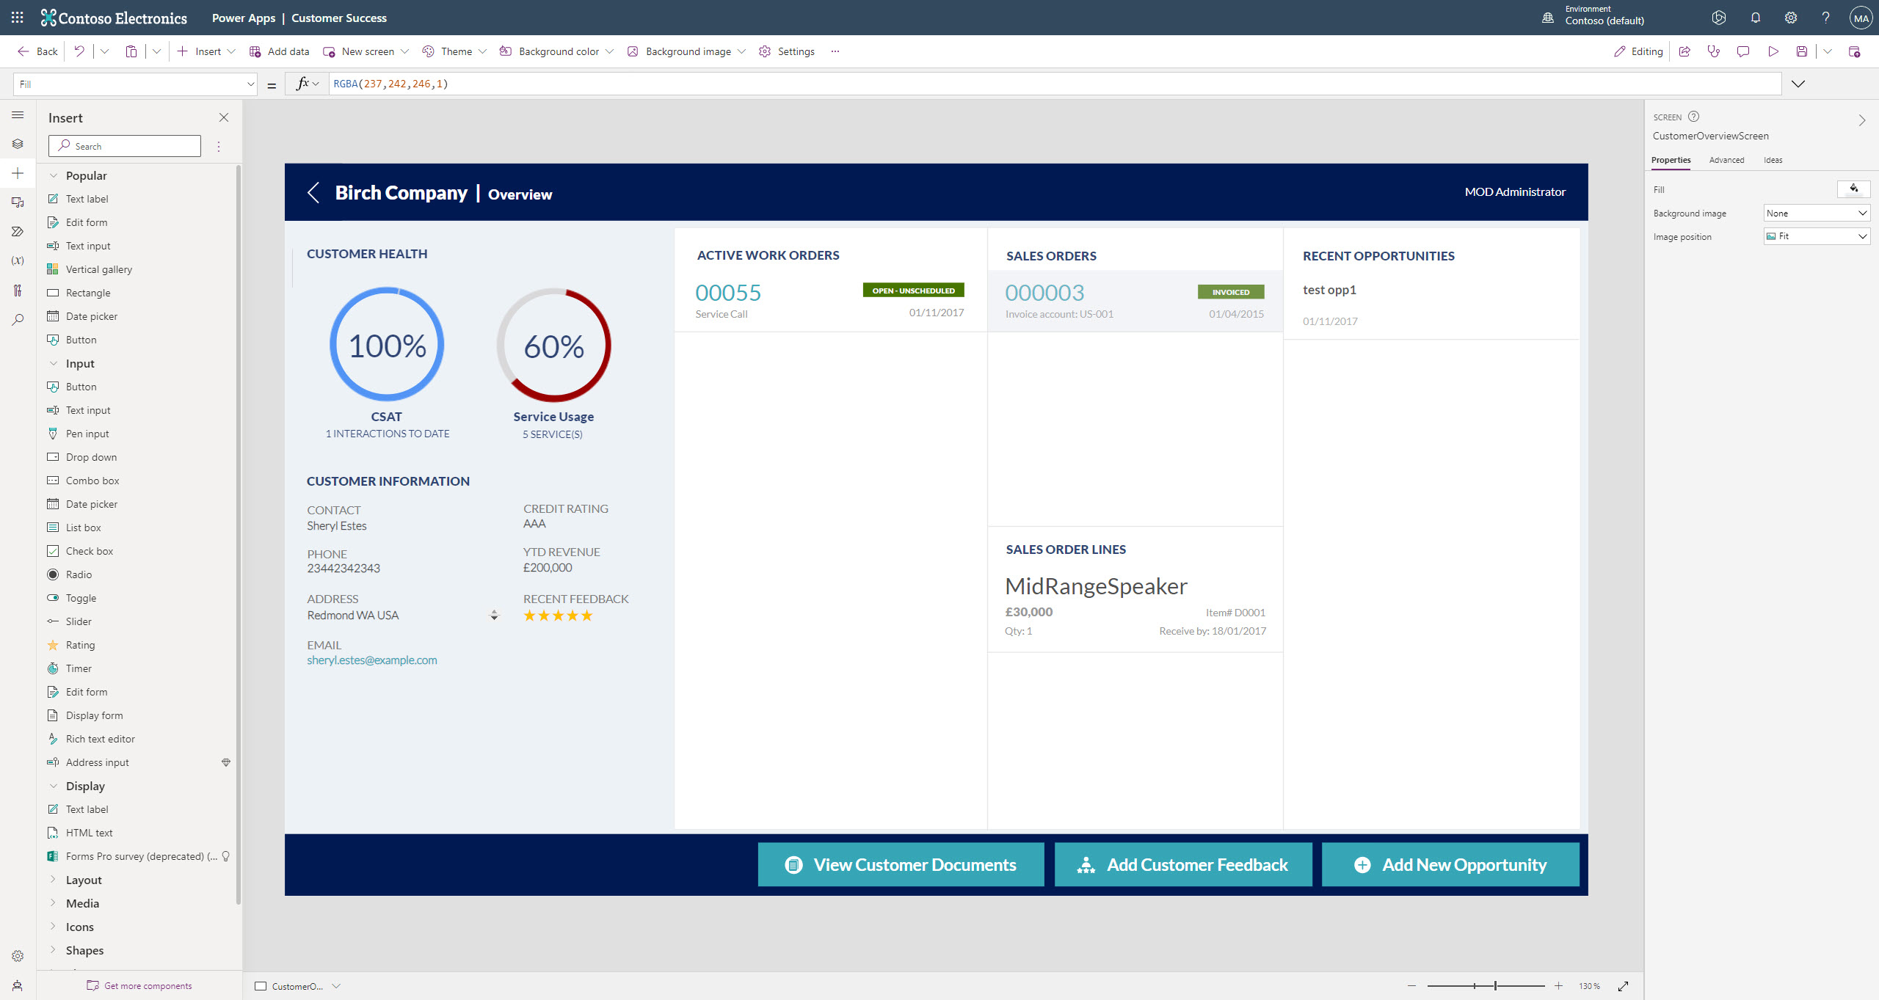Open the Comments icon
The width and height of the screenshot is (1879, 1000).
[1743, 51]
